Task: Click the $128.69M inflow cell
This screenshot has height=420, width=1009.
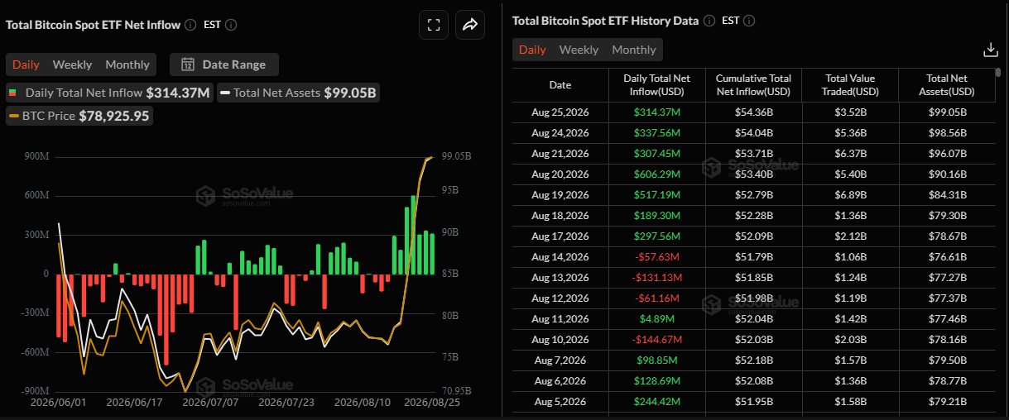Action: tap(656, 380)
